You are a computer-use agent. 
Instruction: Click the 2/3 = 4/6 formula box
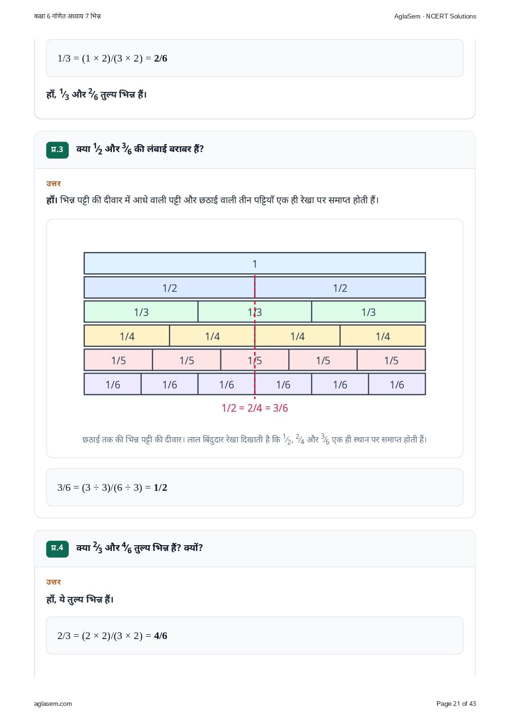(x=255, y=636)
